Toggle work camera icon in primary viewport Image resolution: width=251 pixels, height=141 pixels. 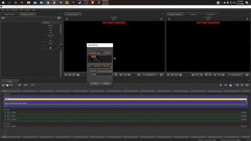tap(138, 75)
